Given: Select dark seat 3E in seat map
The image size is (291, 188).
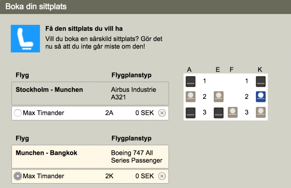Looking at the screenshot, I should click(219, 113).
